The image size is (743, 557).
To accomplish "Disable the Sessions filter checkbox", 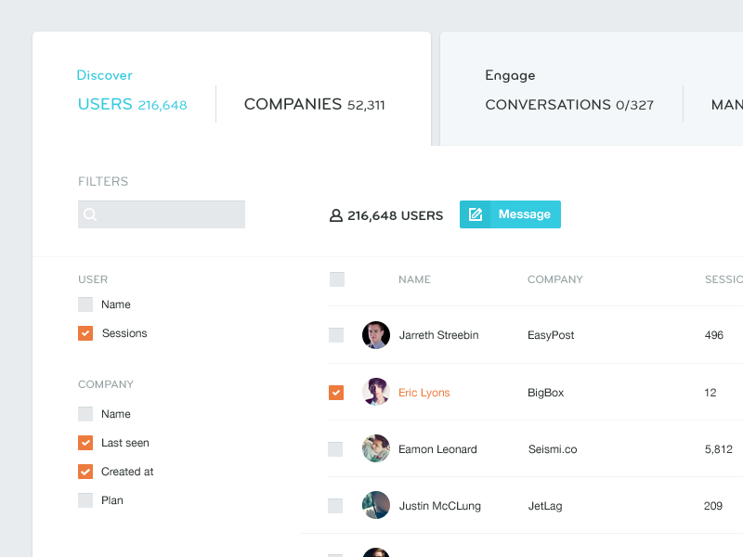I will (85, 332).
